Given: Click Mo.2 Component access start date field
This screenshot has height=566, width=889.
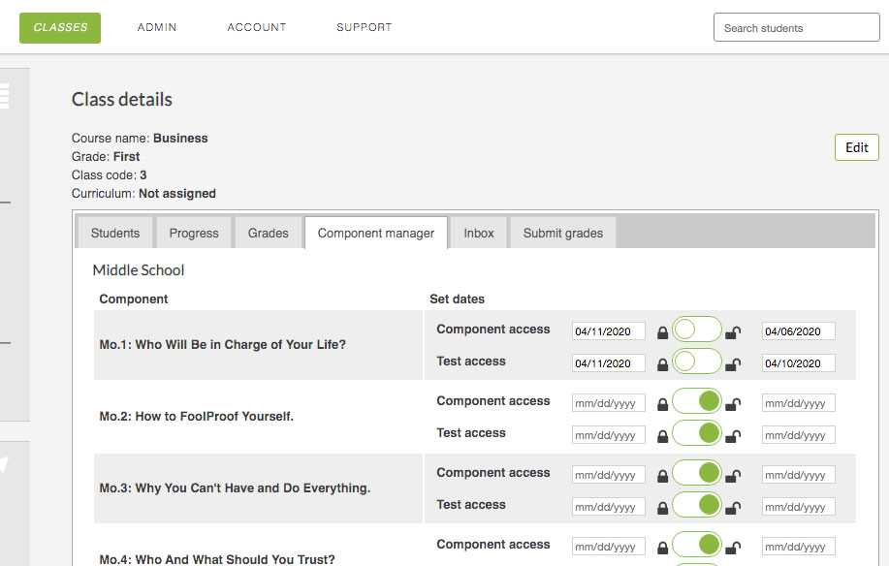Looking at the screenshot, I should tap(609, 403).
